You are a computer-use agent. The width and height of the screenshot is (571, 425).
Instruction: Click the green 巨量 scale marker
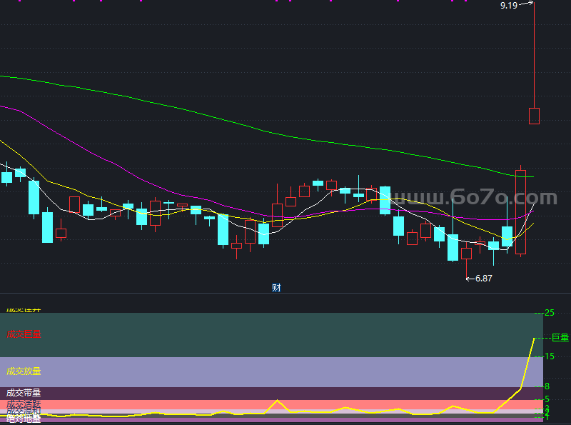coord(560,338)
